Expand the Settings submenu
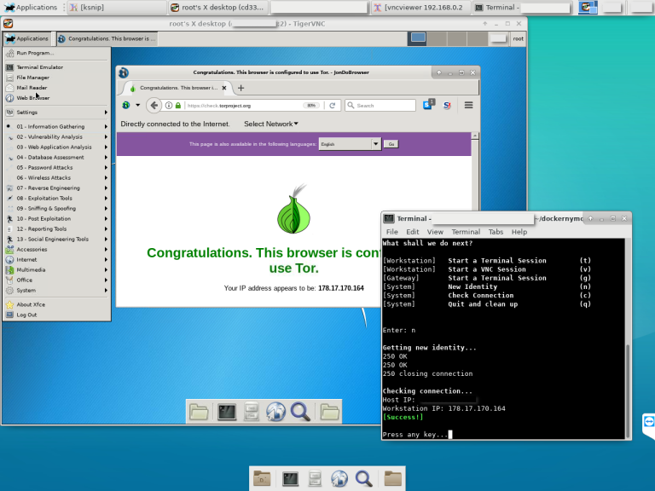 57,113
